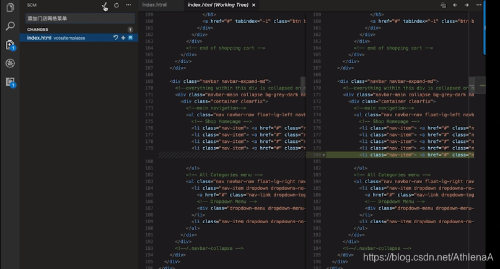The height and width of the screenshot is (269, 500).
Task: Open Source Control view in activity bar
Action: coord(10,45)
